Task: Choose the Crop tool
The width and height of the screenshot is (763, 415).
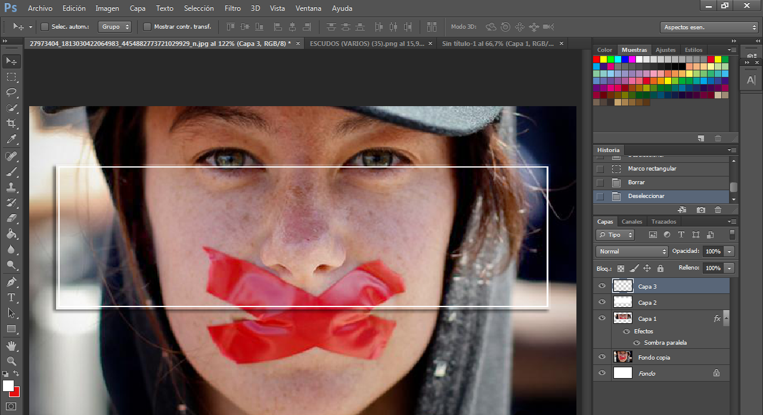Action: [11, 123]
